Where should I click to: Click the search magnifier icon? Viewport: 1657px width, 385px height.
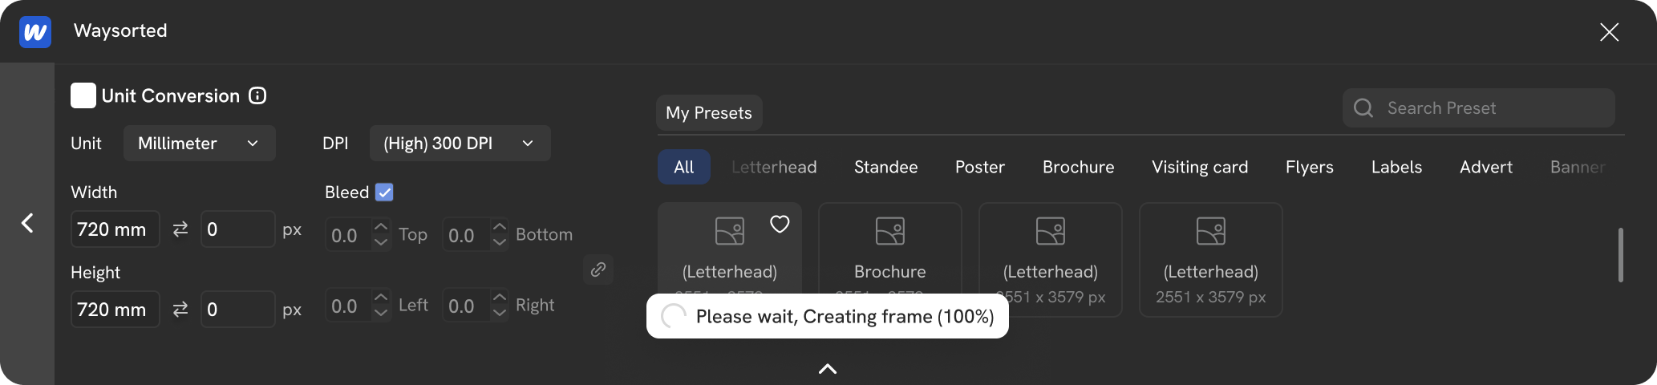tap(1363, 107)
